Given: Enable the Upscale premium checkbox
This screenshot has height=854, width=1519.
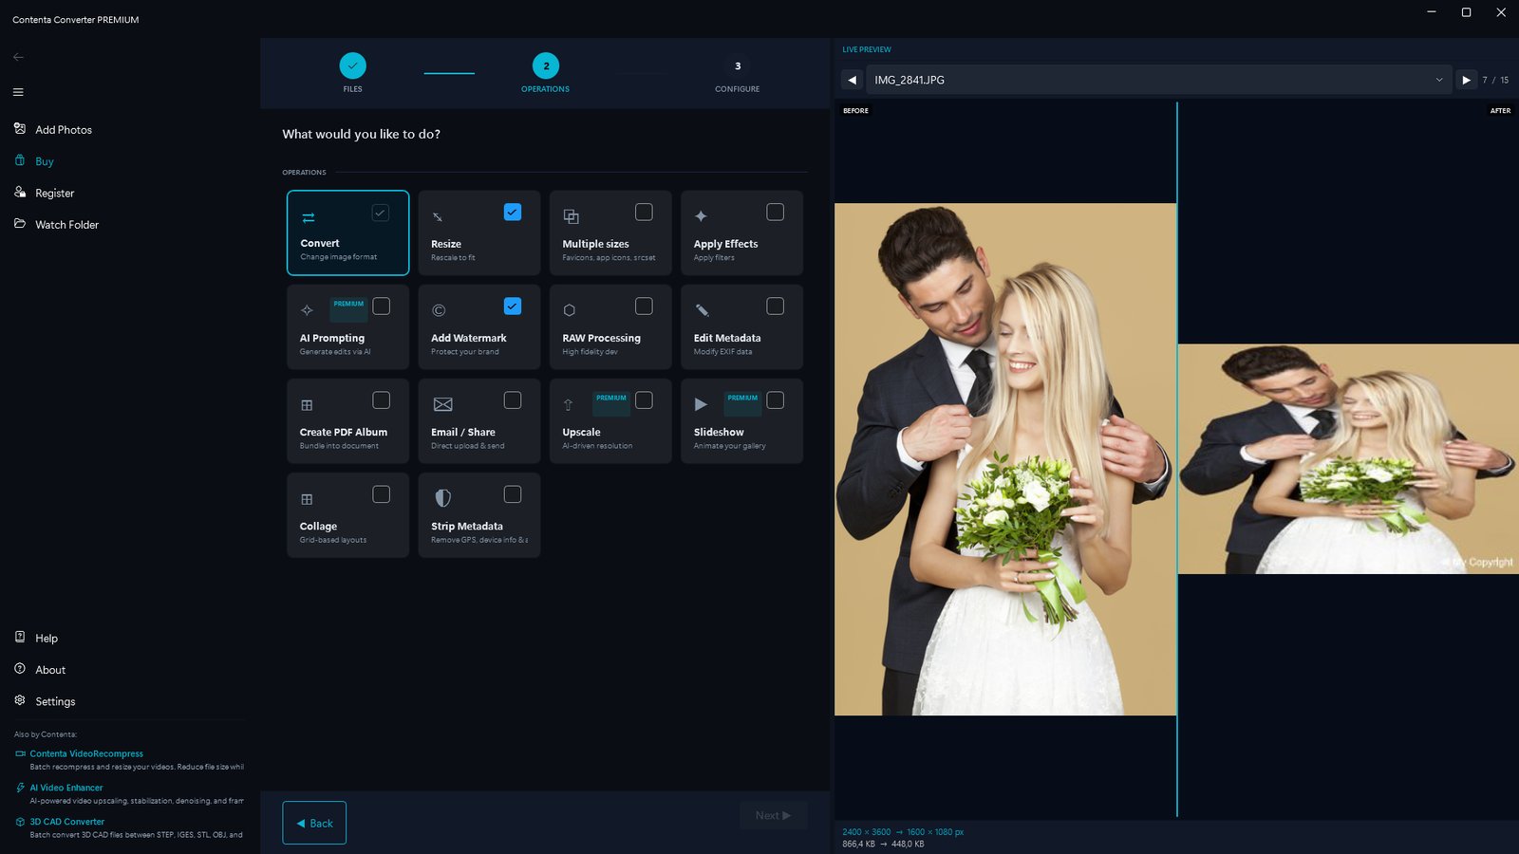Looking at the screenshot, I should click(x=644, y=400).
